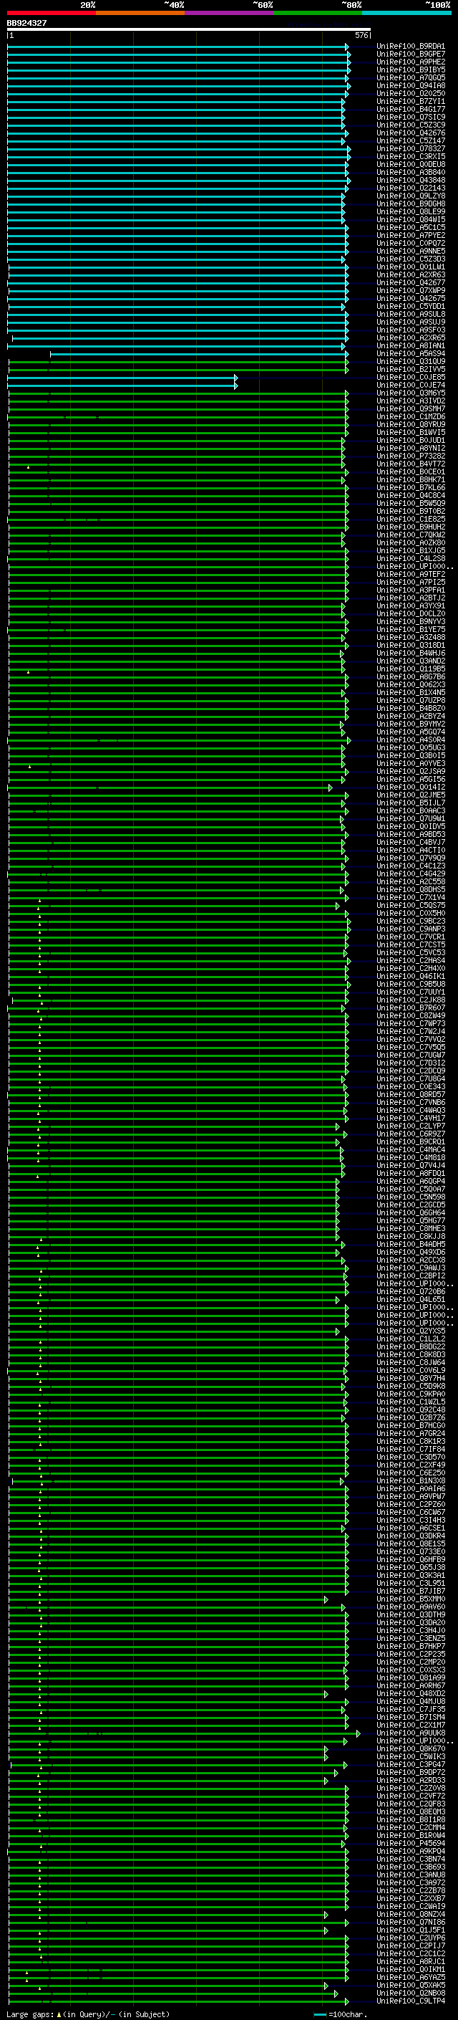Select the query ID BB924327

(x=26, y=24)
